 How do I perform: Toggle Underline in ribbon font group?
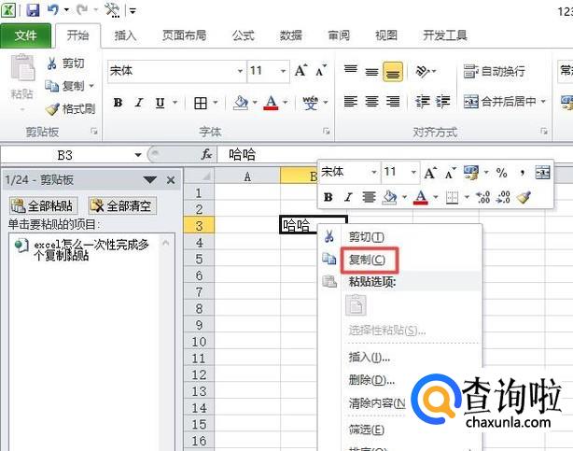tap(161, 103)
